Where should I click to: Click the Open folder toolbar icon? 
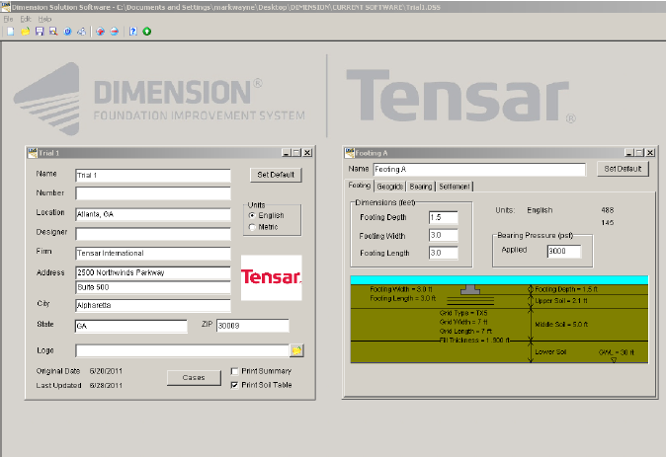tap(25, 32)
